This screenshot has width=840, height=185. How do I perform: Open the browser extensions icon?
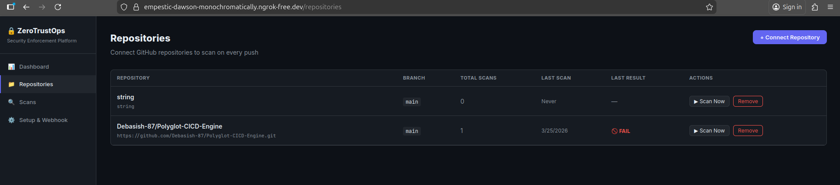tap(815, 7)
